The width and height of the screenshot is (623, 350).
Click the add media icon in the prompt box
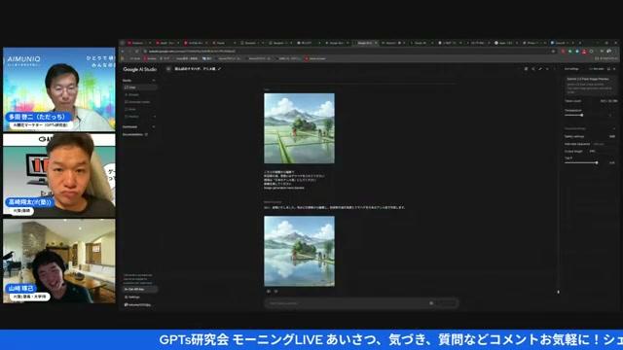[431, 303]
